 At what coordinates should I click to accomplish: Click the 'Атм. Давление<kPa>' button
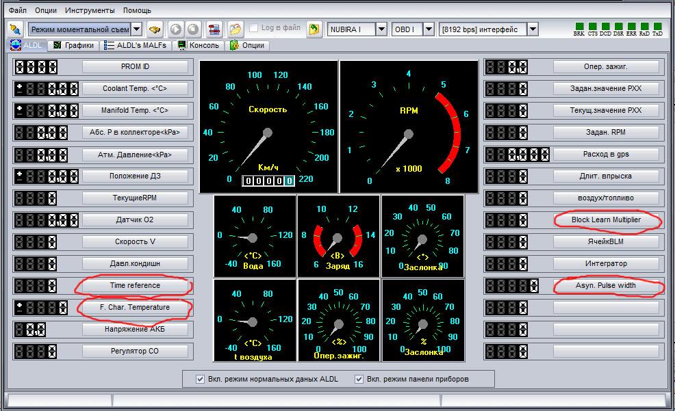[x=135, y=155]
